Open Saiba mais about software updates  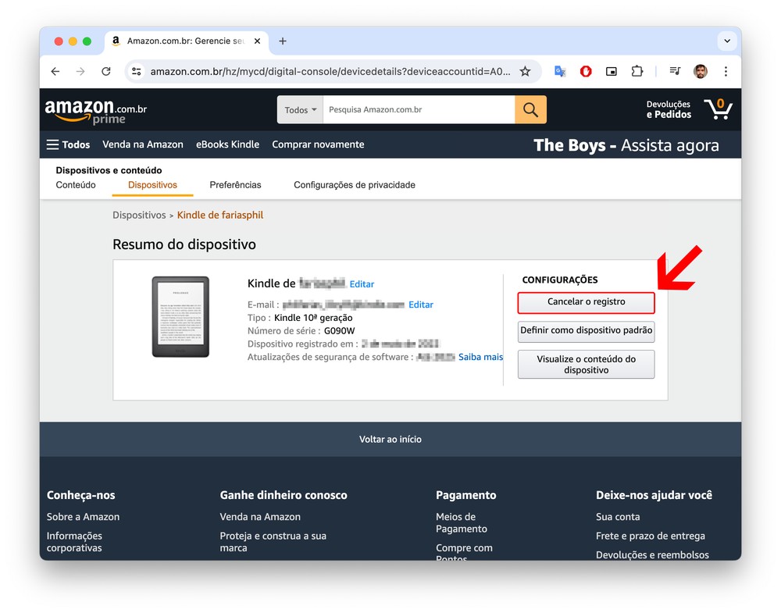pos(480,357)
